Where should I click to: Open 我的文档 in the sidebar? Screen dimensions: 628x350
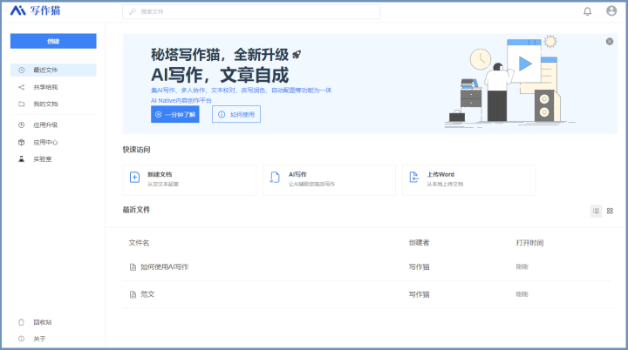[53, 104]
